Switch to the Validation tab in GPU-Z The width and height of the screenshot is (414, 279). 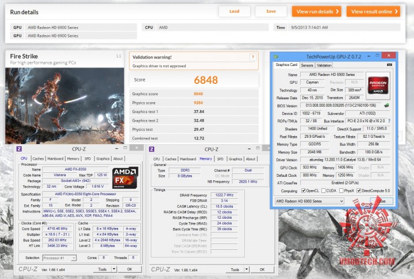click(x=324, y=65)
